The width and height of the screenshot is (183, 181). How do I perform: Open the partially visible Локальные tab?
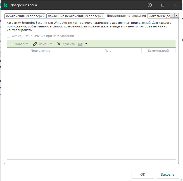pos(159,16)
